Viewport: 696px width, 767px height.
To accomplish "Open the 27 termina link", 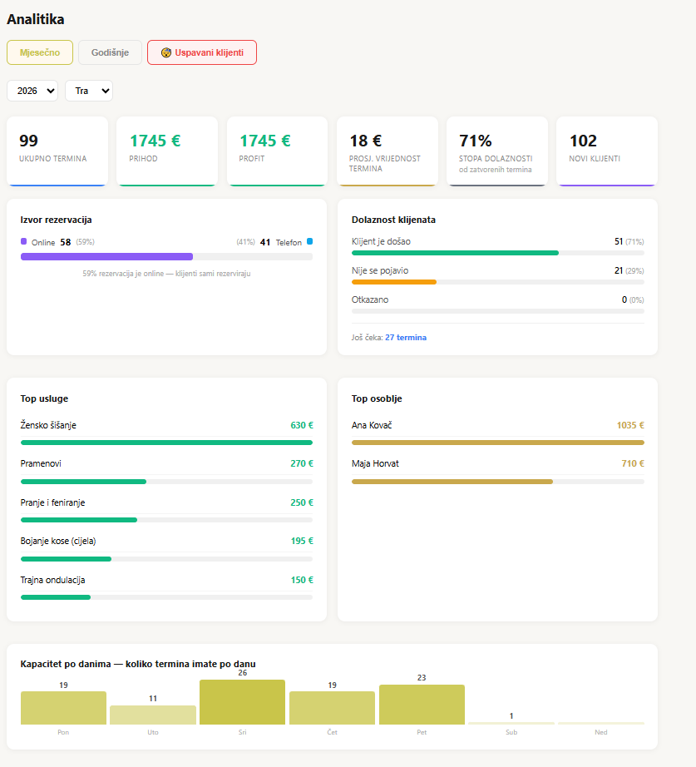I will (x=405, y=338).
